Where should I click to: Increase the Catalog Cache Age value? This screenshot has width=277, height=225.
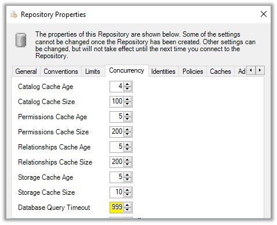[x=127, y=84]
